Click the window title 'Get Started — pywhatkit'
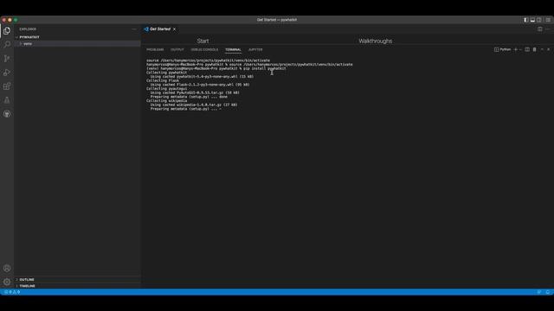 (x=277, y=20)
